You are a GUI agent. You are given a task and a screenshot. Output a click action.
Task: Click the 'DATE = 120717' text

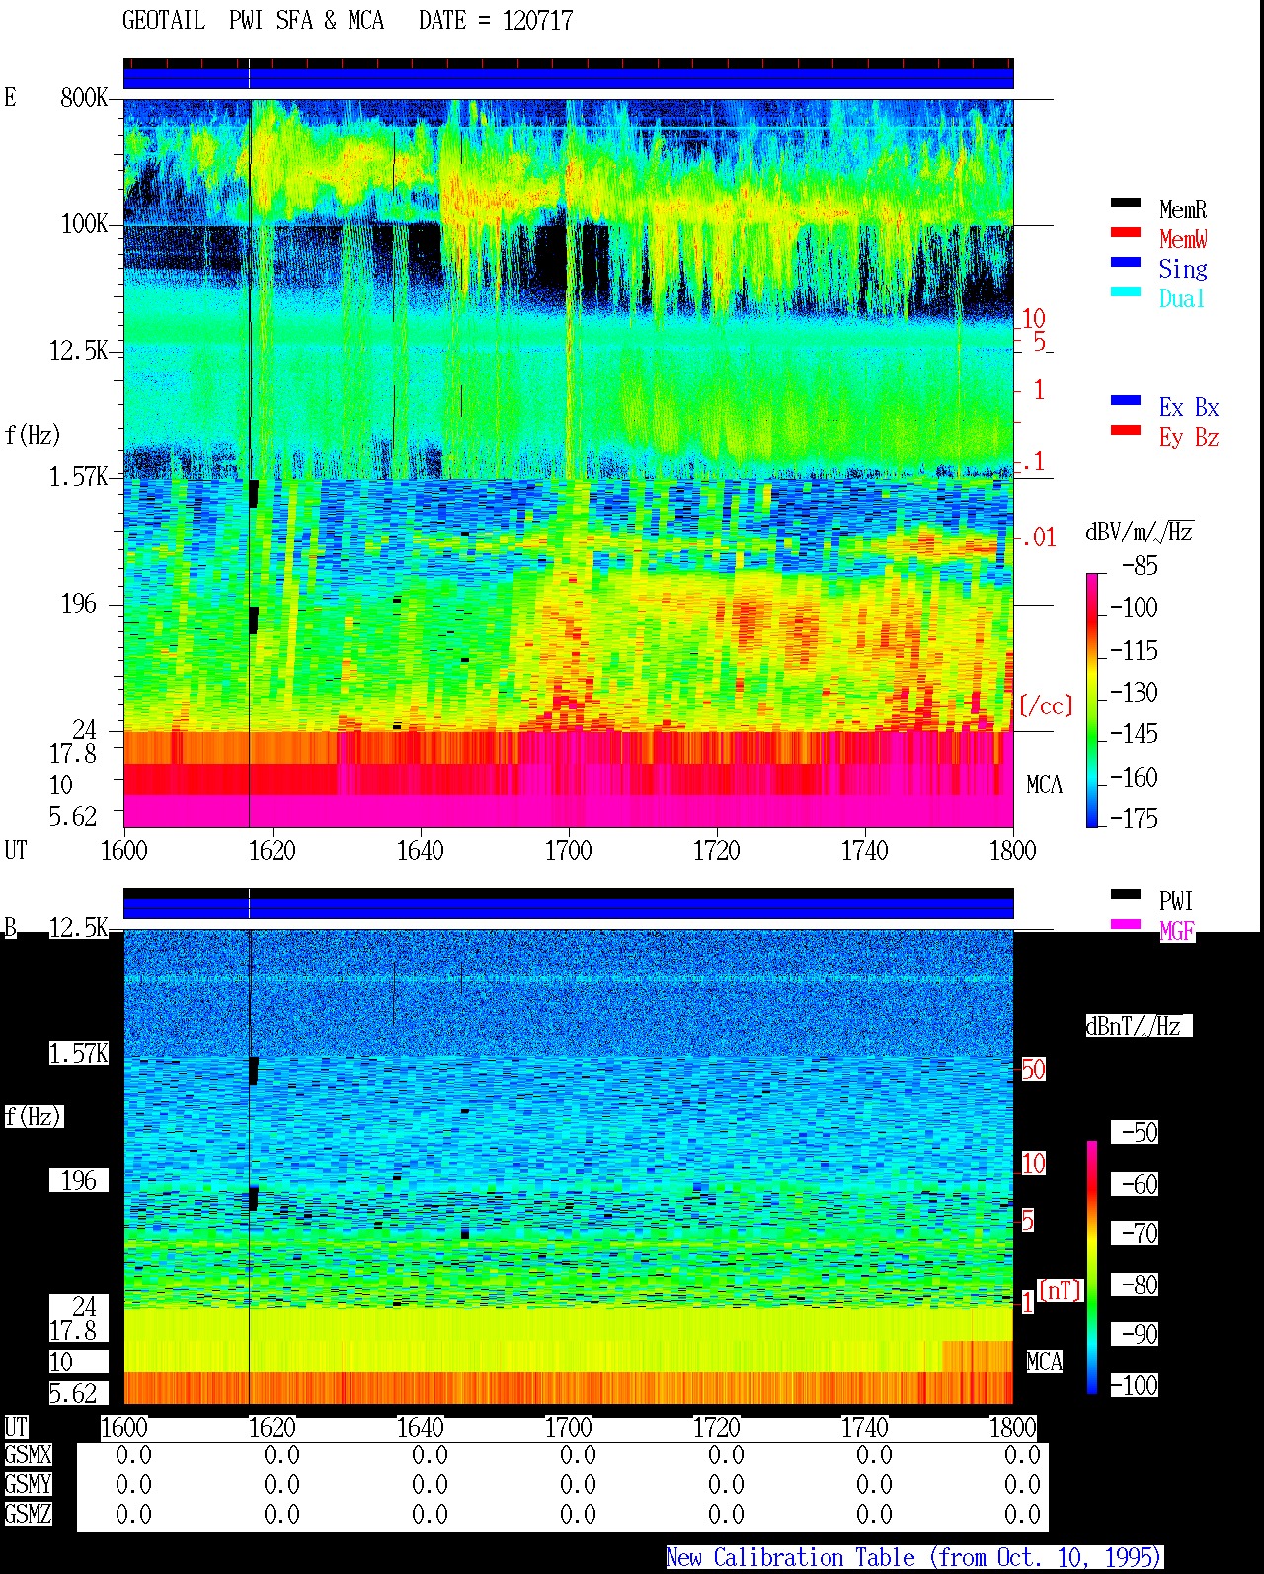click(x=496, y=20)
